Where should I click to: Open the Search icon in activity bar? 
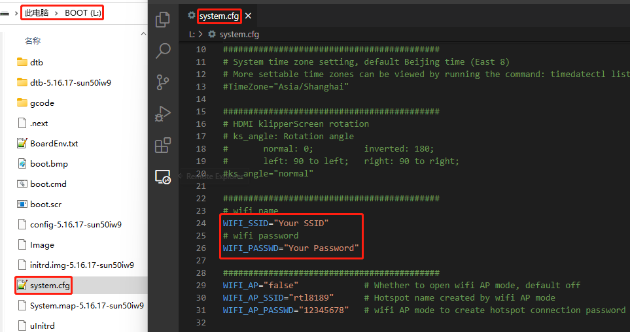(163, 51)
